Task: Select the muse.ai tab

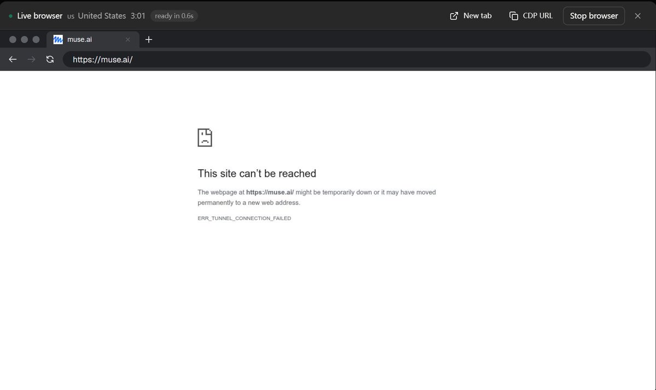Action: 93,39
